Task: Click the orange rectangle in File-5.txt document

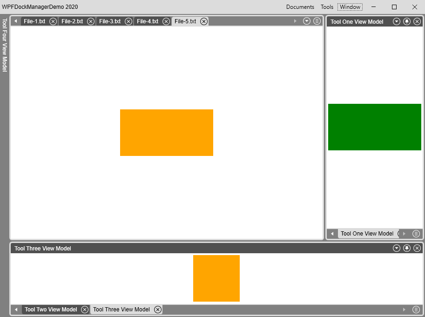Action: click(167, 133)
